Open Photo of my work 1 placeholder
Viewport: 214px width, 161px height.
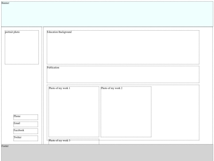[74, 112]
